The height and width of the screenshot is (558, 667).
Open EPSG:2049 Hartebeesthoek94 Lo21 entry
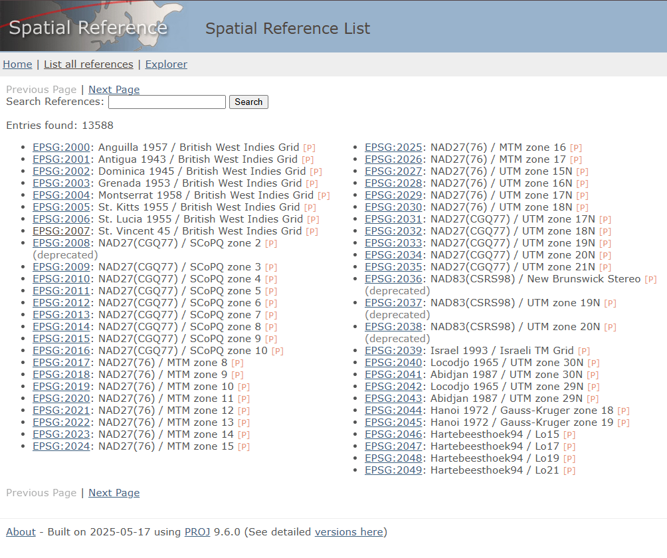(393, 470)
